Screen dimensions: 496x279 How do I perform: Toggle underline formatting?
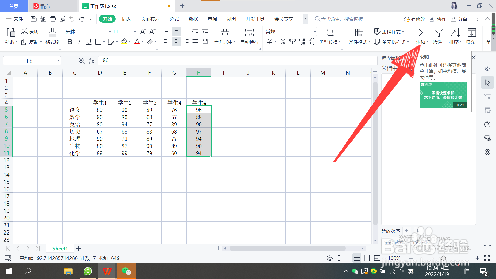[89, 42]
